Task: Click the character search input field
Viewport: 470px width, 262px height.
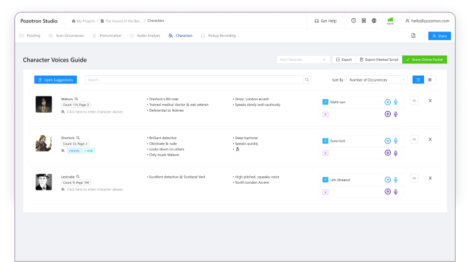Action: [x=194, y=80]
